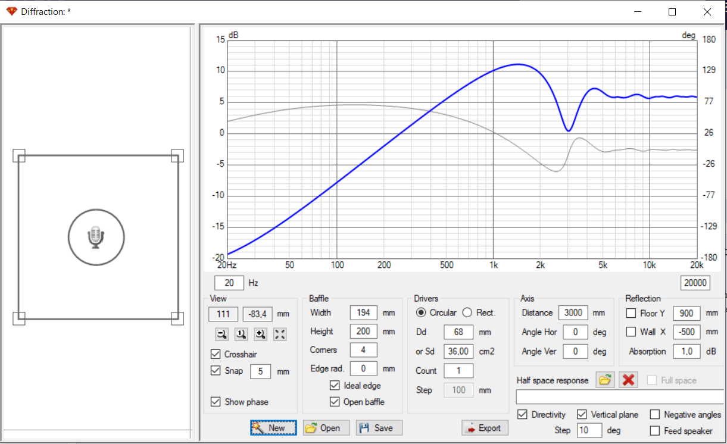Click the Axis Distance field
The height and width of the screenshot is (444, 727).
(573, 312)
